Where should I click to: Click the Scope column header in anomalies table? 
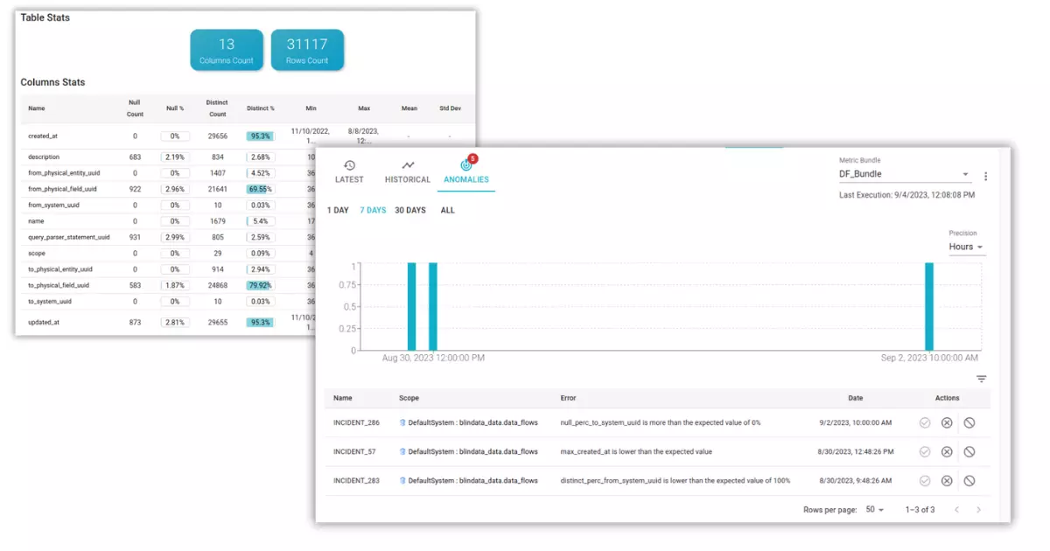[x=409, y=398]
